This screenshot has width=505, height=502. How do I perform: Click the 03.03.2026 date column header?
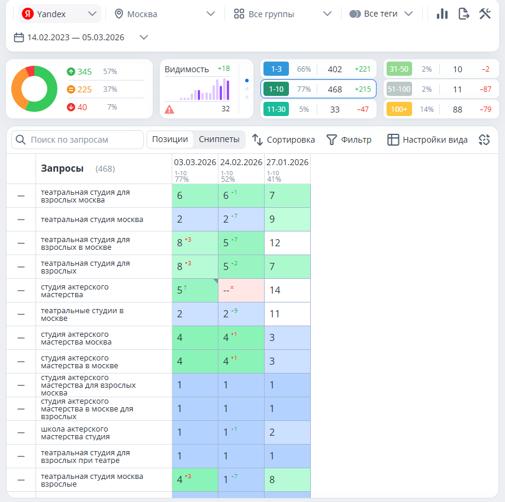click(195, 170)
